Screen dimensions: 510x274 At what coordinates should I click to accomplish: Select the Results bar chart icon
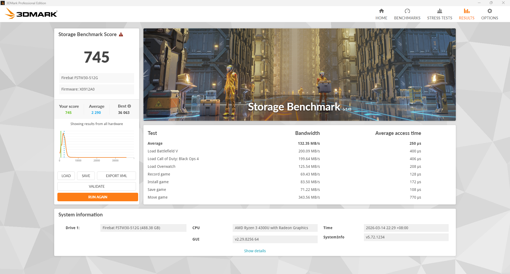coord(466,11)
